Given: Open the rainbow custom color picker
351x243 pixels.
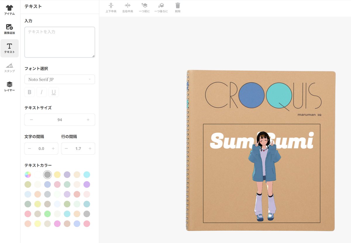Looking at the screenshot, I should (28, 175).
